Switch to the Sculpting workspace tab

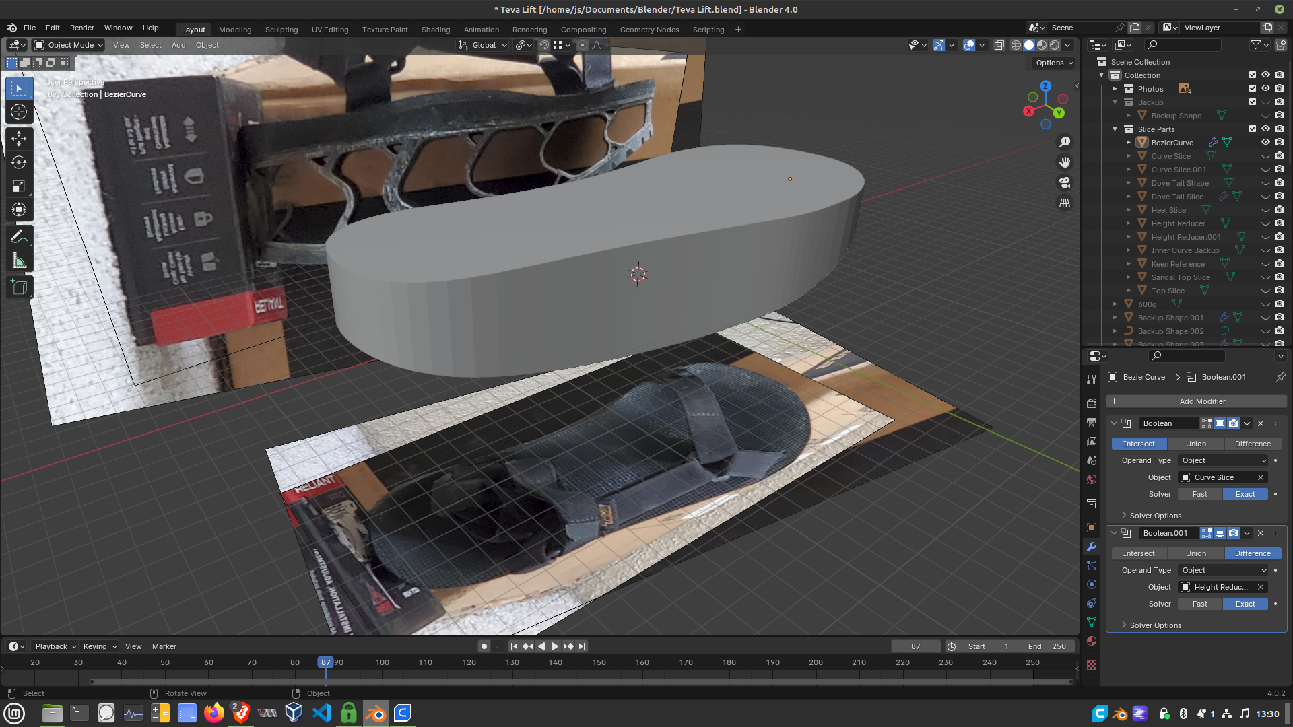(x=281, y=30)
